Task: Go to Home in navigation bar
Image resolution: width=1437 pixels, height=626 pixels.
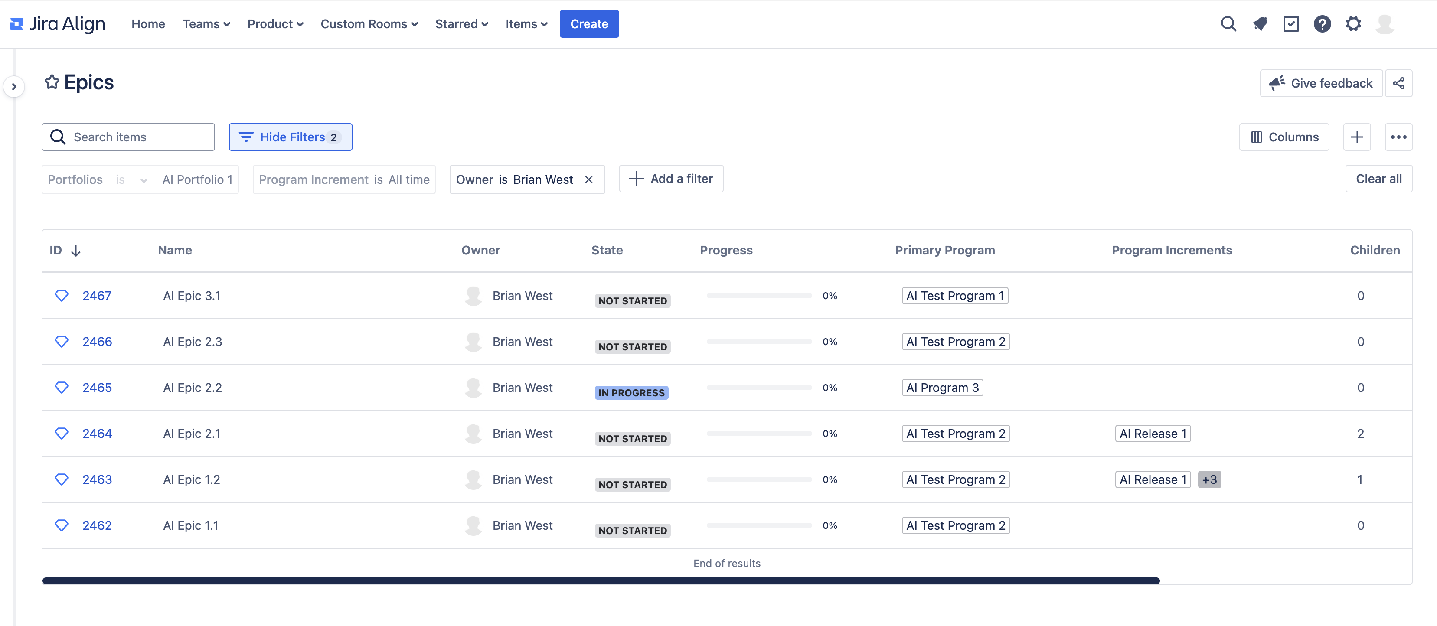Action: 148,24
